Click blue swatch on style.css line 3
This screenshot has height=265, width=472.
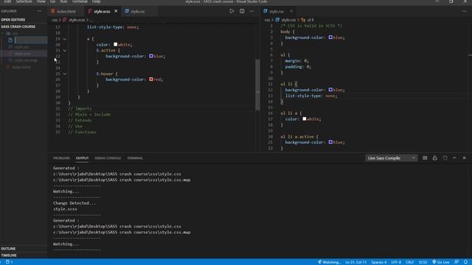click(330, 38)
